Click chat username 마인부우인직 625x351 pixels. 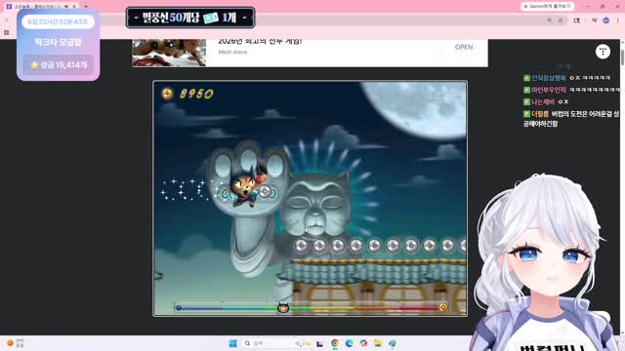pyautogui.click(x=549, y=90)
